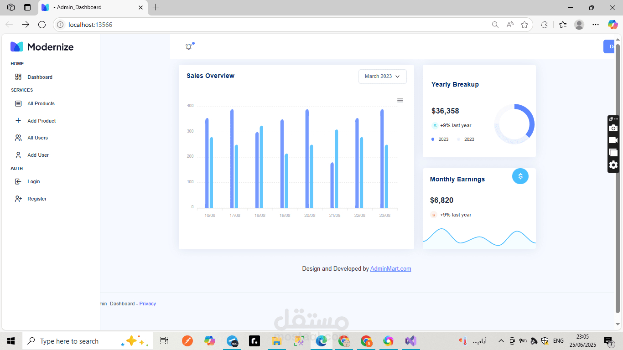Click the browser profile avatar
This screenshot has height=350, width=623.
point(579,25)
